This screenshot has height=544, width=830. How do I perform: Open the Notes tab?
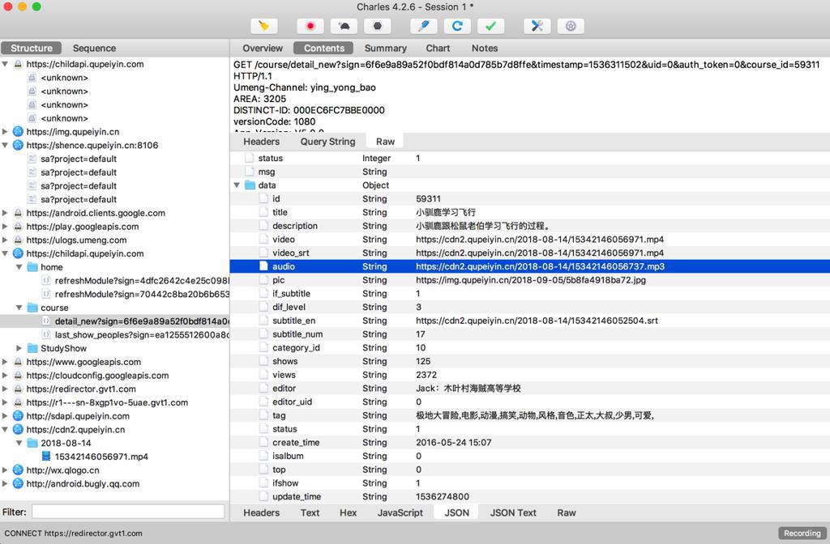click(485, 48)
